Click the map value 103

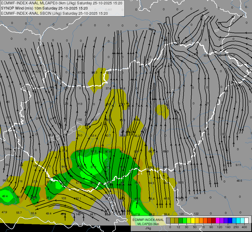(x=64, y=198)
